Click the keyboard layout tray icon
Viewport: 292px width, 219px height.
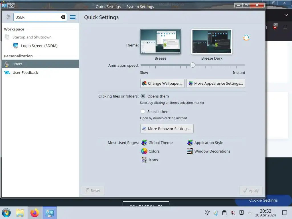click(x=241, y=213)
